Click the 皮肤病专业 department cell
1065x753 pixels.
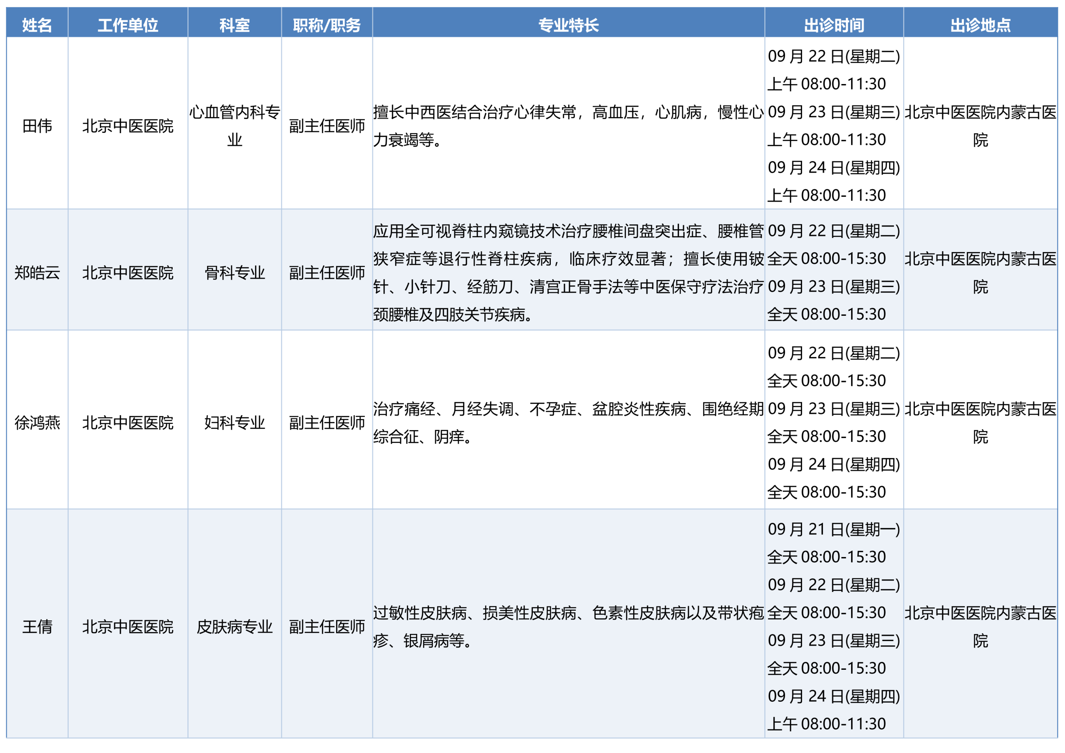[235, 627]
